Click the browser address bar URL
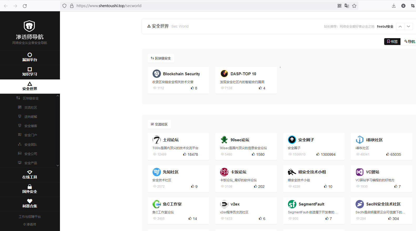 coord(109,6)
